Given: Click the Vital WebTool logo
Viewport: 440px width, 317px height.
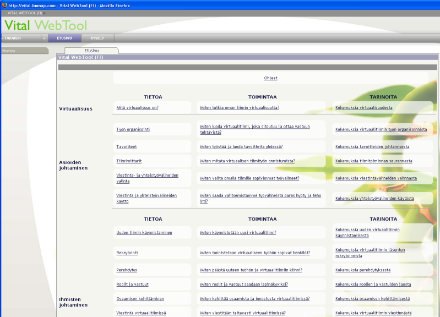Looking at the screenshot, I should pyautogui.click(x=46, y=25).
